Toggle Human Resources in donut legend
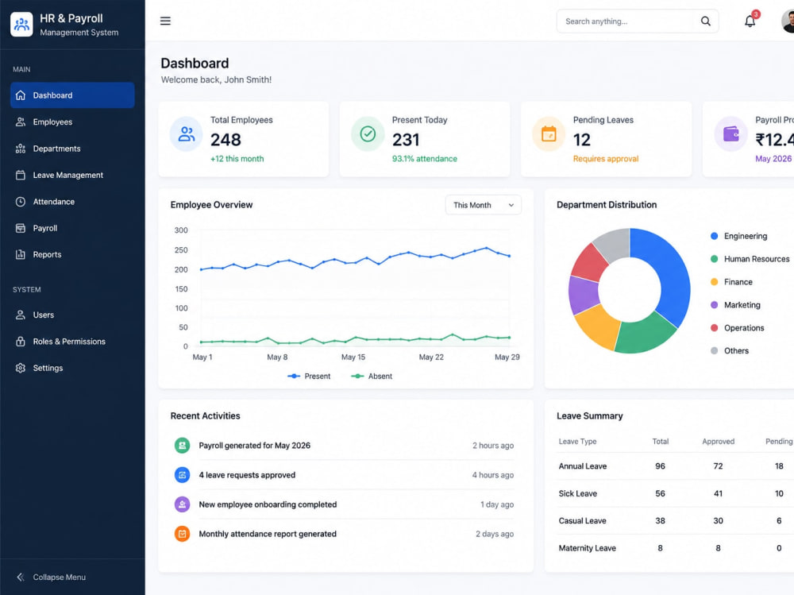The image size is (794, 595). pos(750,259)
